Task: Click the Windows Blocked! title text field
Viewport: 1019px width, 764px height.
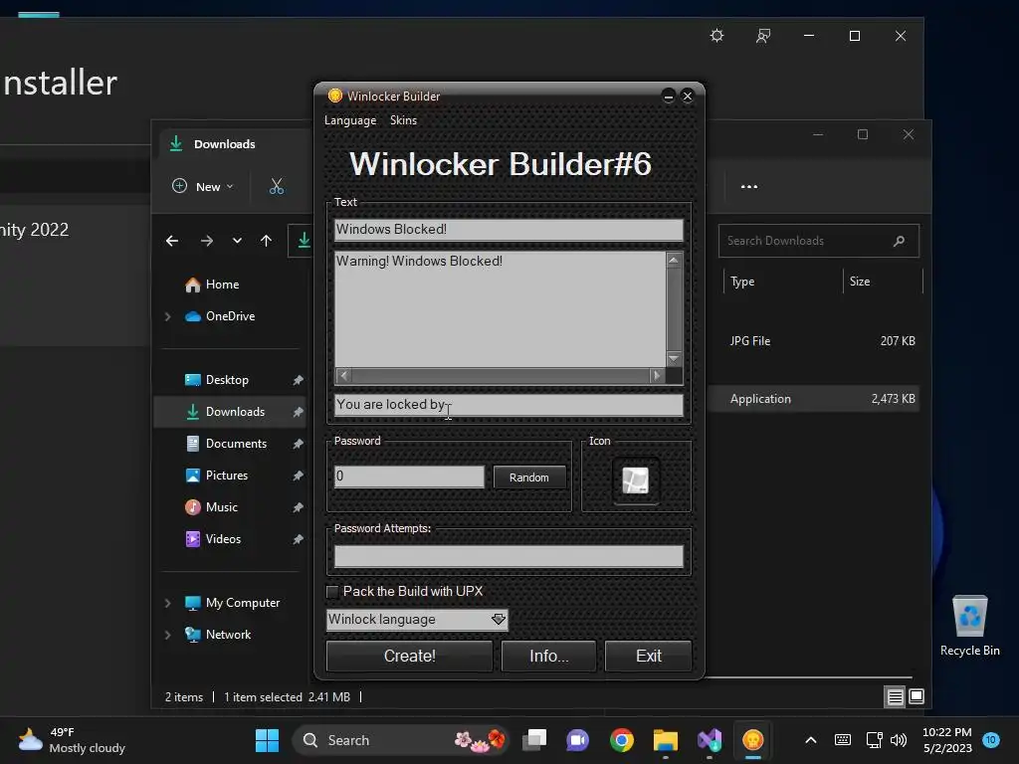Action: [x=509, y=230]
